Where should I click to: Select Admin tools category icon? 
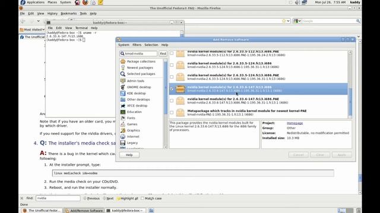click(x=123, y=81)
